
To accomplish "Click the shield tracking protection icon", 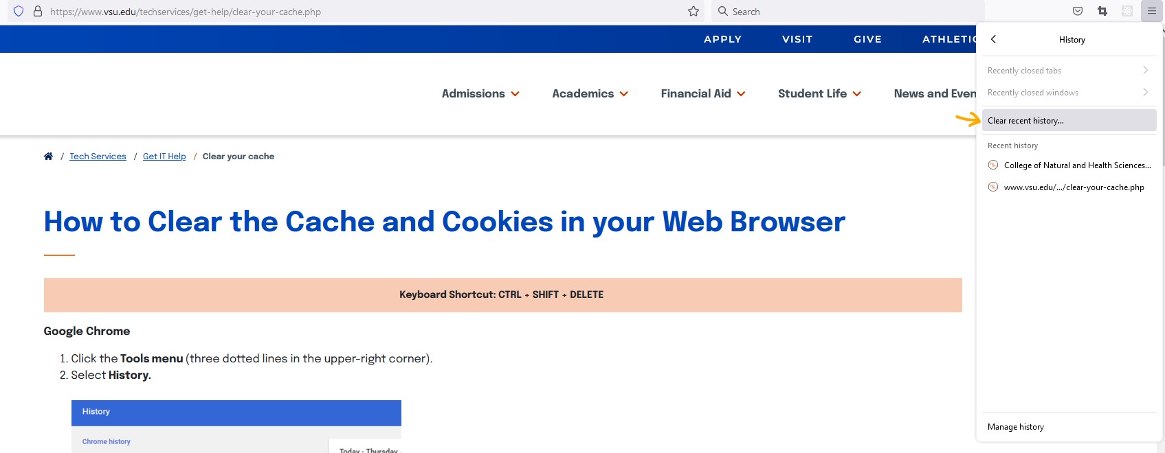I will pyautogui.click(x=19, y=11).
